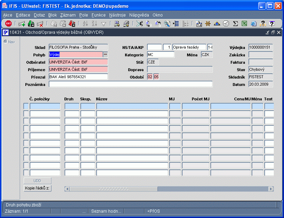Open the Blok menu

pos(53,15)
